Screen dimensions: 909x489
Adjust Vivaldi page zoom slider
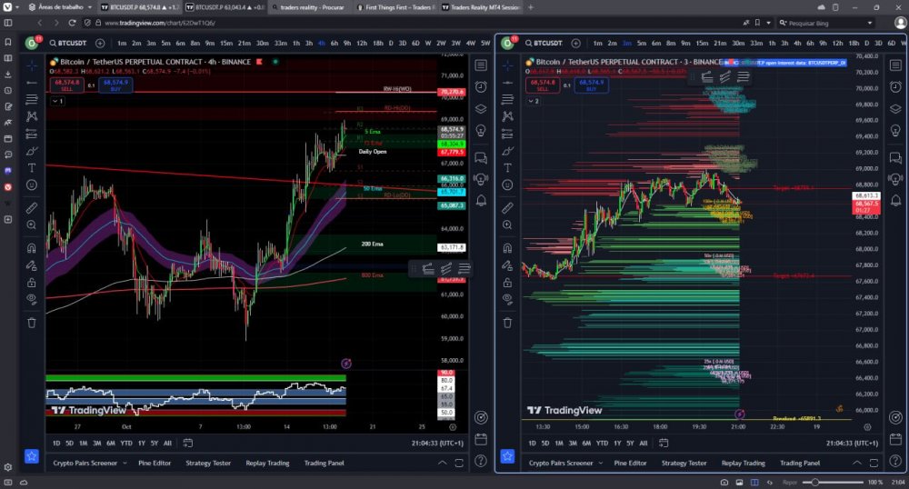pyautogui.click(x=833, y=482)
